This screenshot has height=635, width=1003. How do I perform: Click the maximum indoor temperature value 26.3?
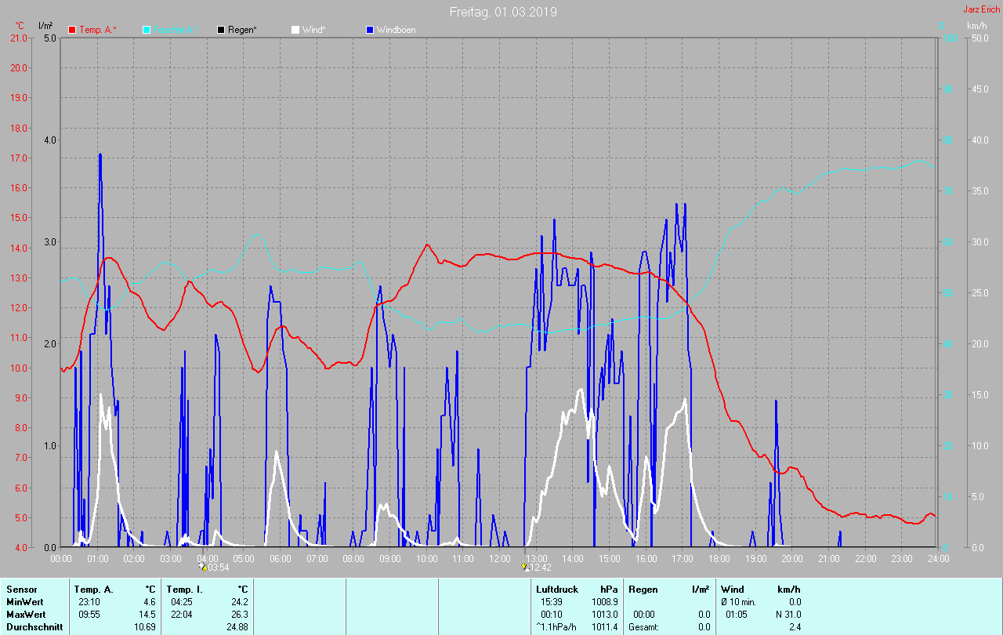pyautogui.click(x=239, y=615)
